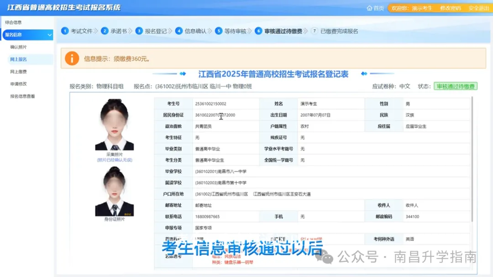This screenshot has height=277, width=493.
Task: Click step 2 circle for 承诺书
Action: 105,31
